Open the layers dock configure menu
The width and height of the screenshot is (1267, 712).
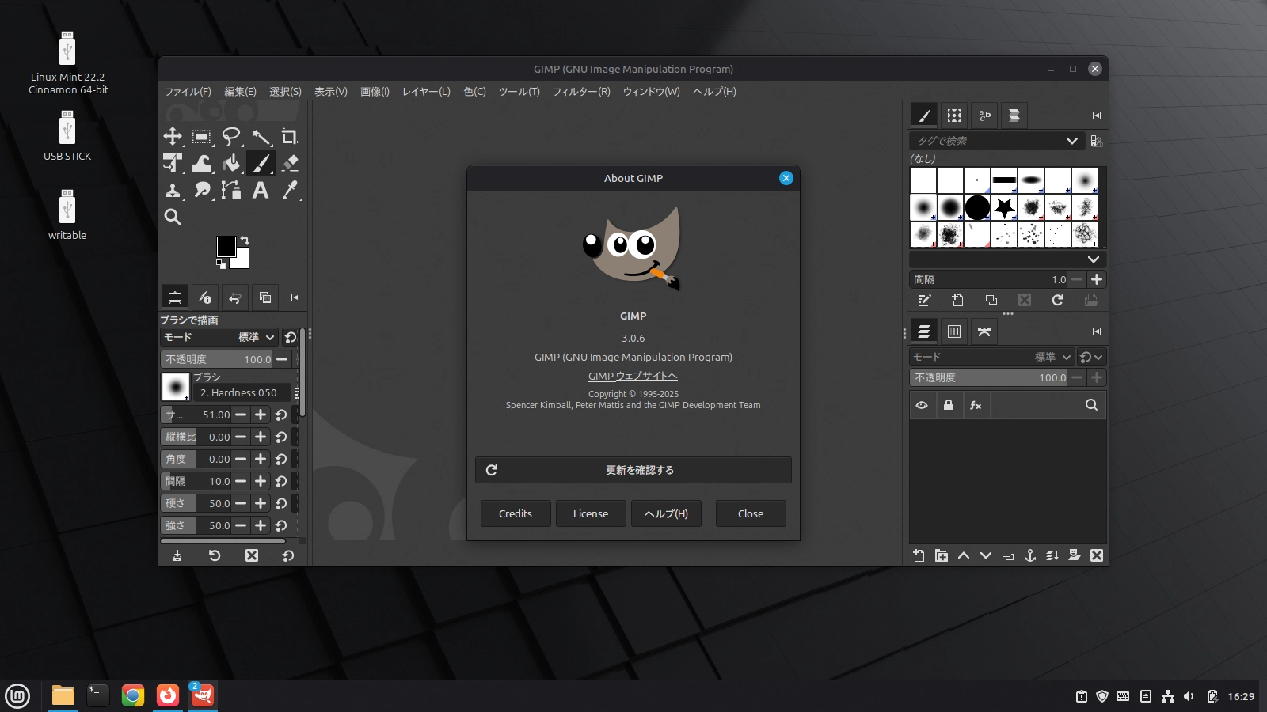pyautogui.click(x=1097, y=331)
